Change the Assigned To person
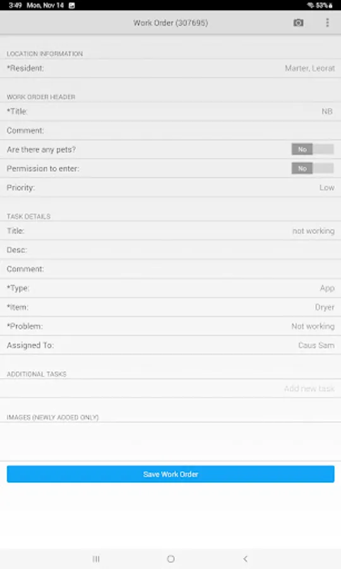Image resolution: width=341 pixels, height=569 pixels. point(170,345)
